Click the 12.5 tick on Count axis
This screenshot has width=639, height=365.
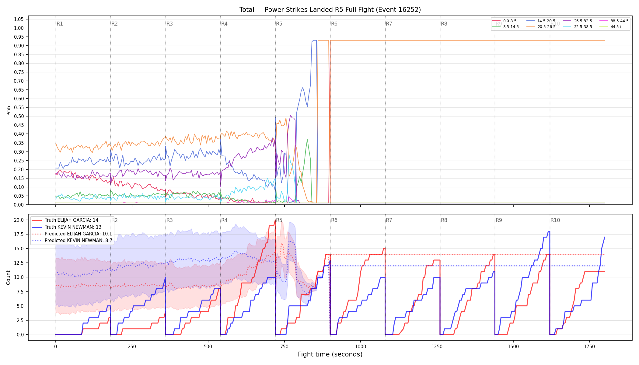19,263
